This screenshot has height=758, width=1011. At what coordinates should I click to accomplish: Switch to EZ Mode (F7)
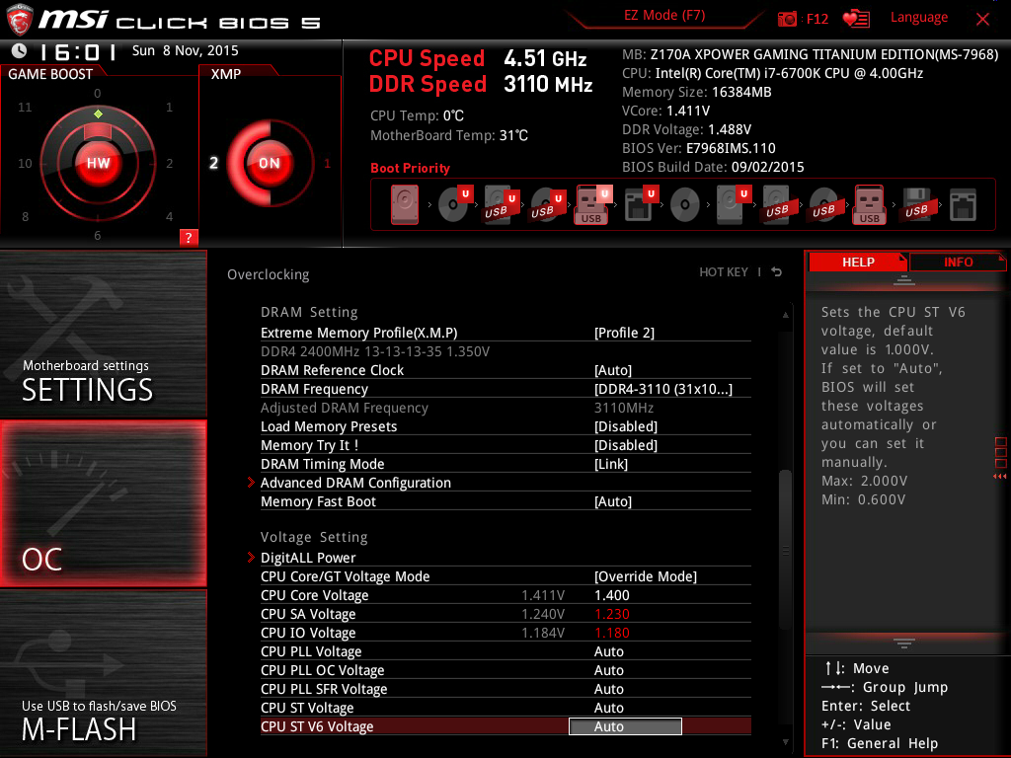[664, 15]
